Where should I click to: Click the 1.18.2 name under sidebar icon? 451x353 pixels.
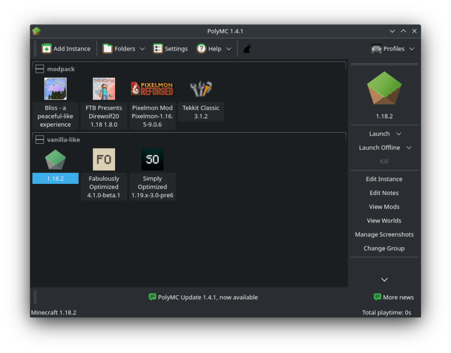click(x=384, y=116)
